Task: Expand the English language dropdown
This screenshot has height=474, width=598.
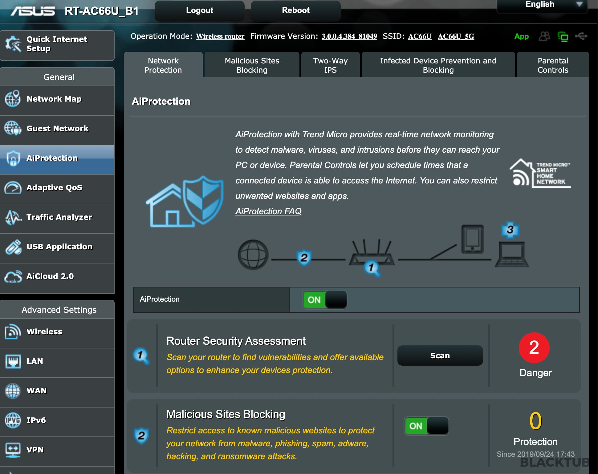Action: pyautogui.click(x=543, y=5)
